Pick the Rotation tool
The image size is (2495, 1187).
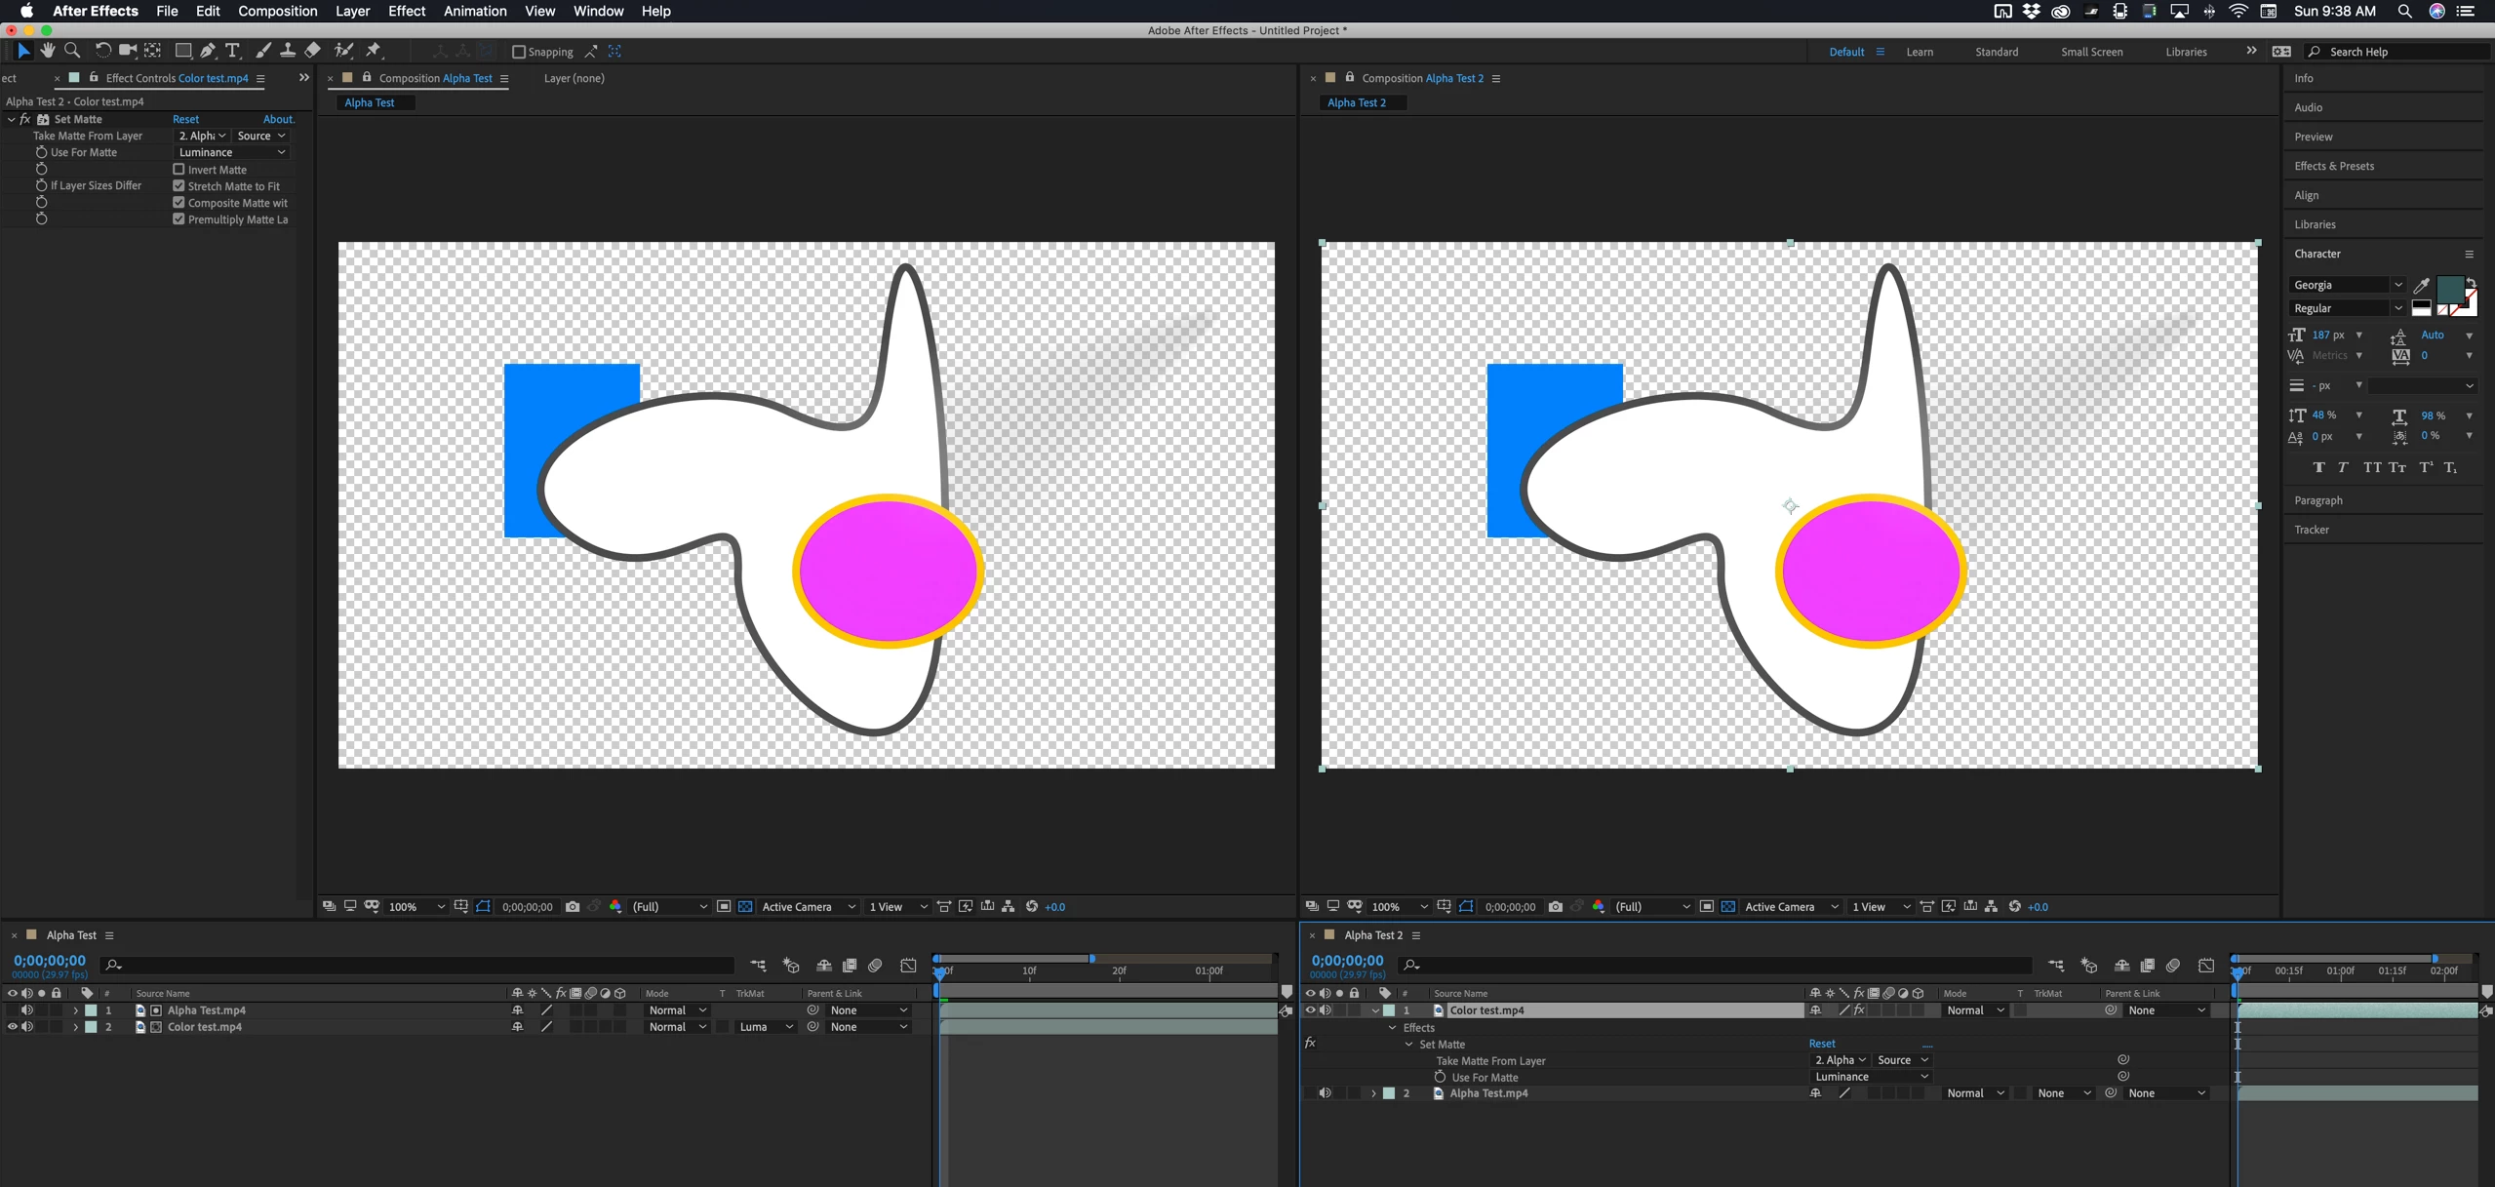tap(102, 51)
